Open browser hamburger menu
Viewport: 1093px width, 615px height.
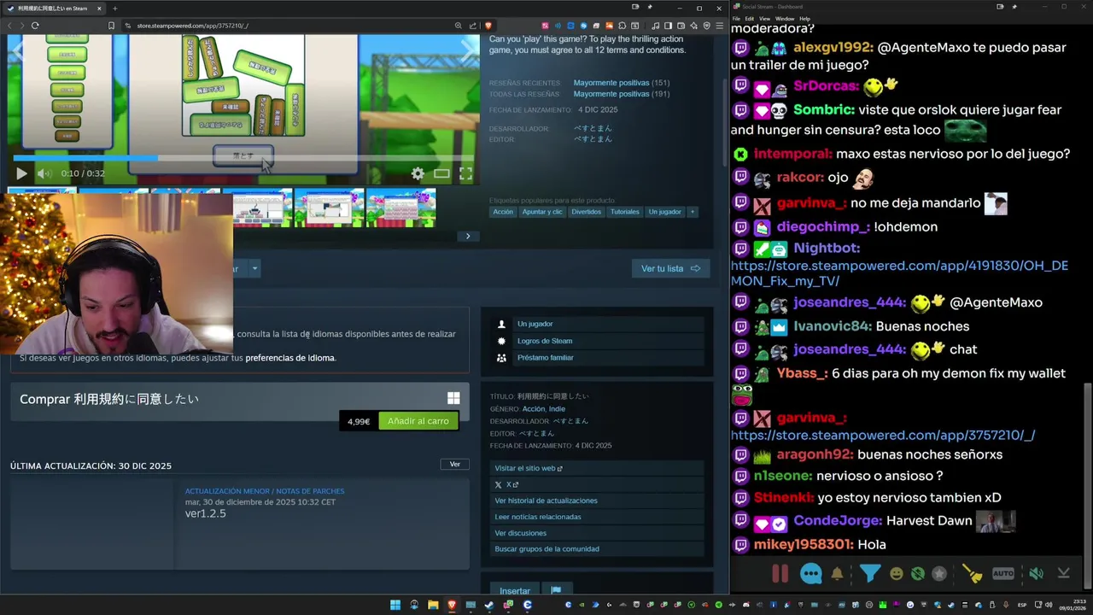(x=718, y=26)
